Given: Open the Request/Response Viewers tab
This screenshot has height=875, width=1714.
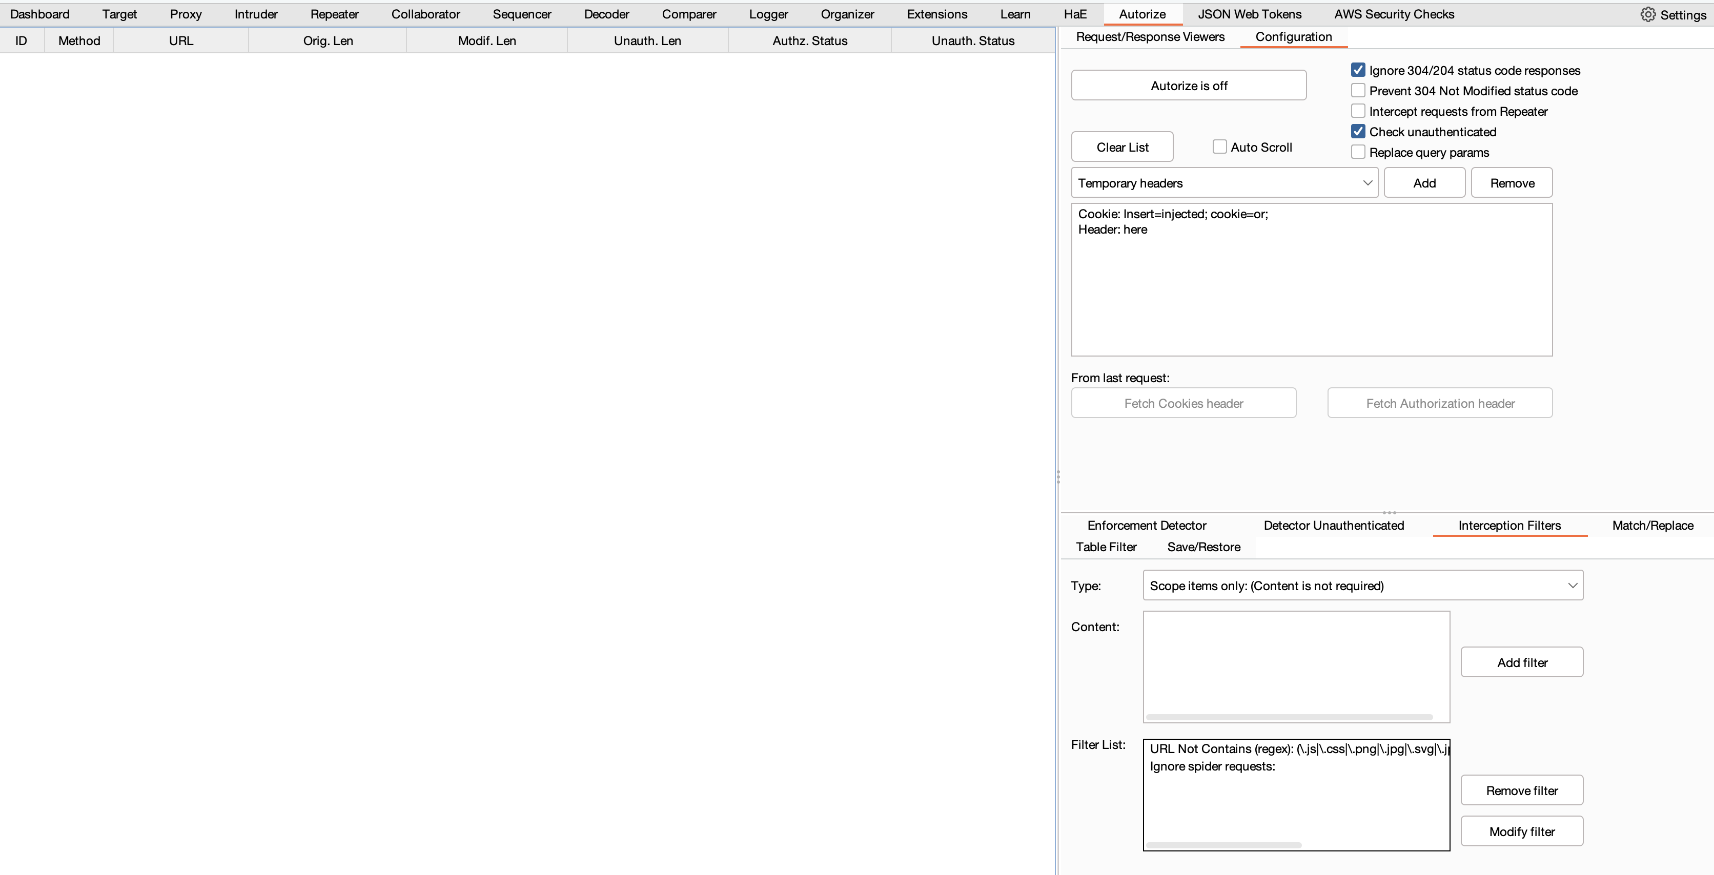Looking at the screenshot, I should (1150, 36).
